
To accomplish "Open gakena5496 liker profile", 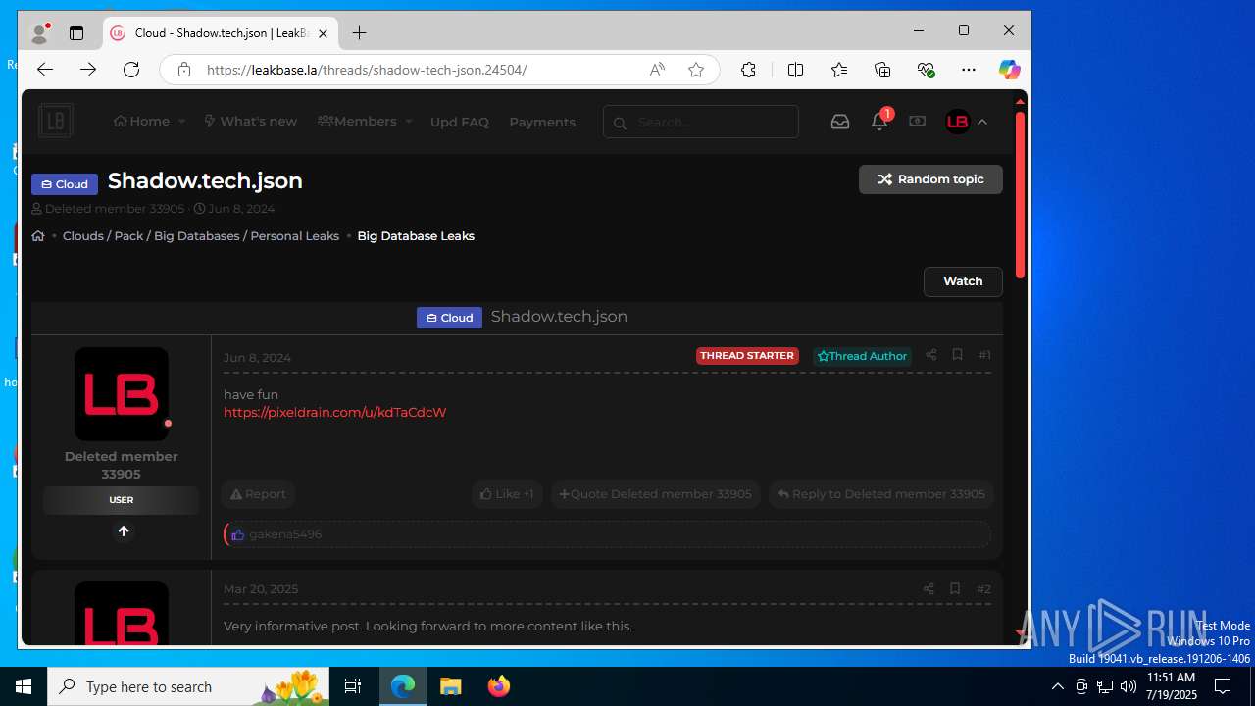I will tap(285, 534).
